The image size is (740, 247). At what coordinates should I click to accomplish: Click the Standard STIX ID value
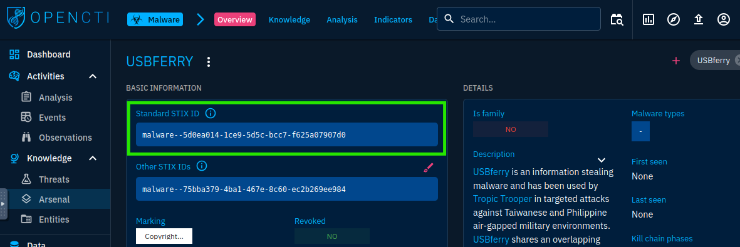click(x=287, y=135)
